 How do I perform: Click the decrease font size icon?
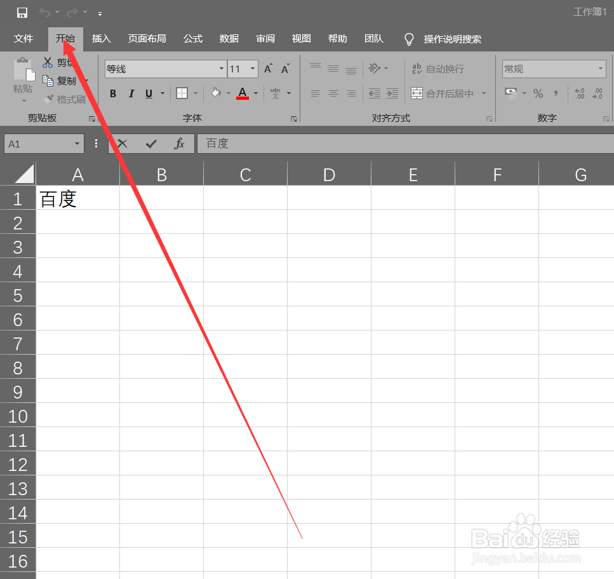click(x=286, y=69)
